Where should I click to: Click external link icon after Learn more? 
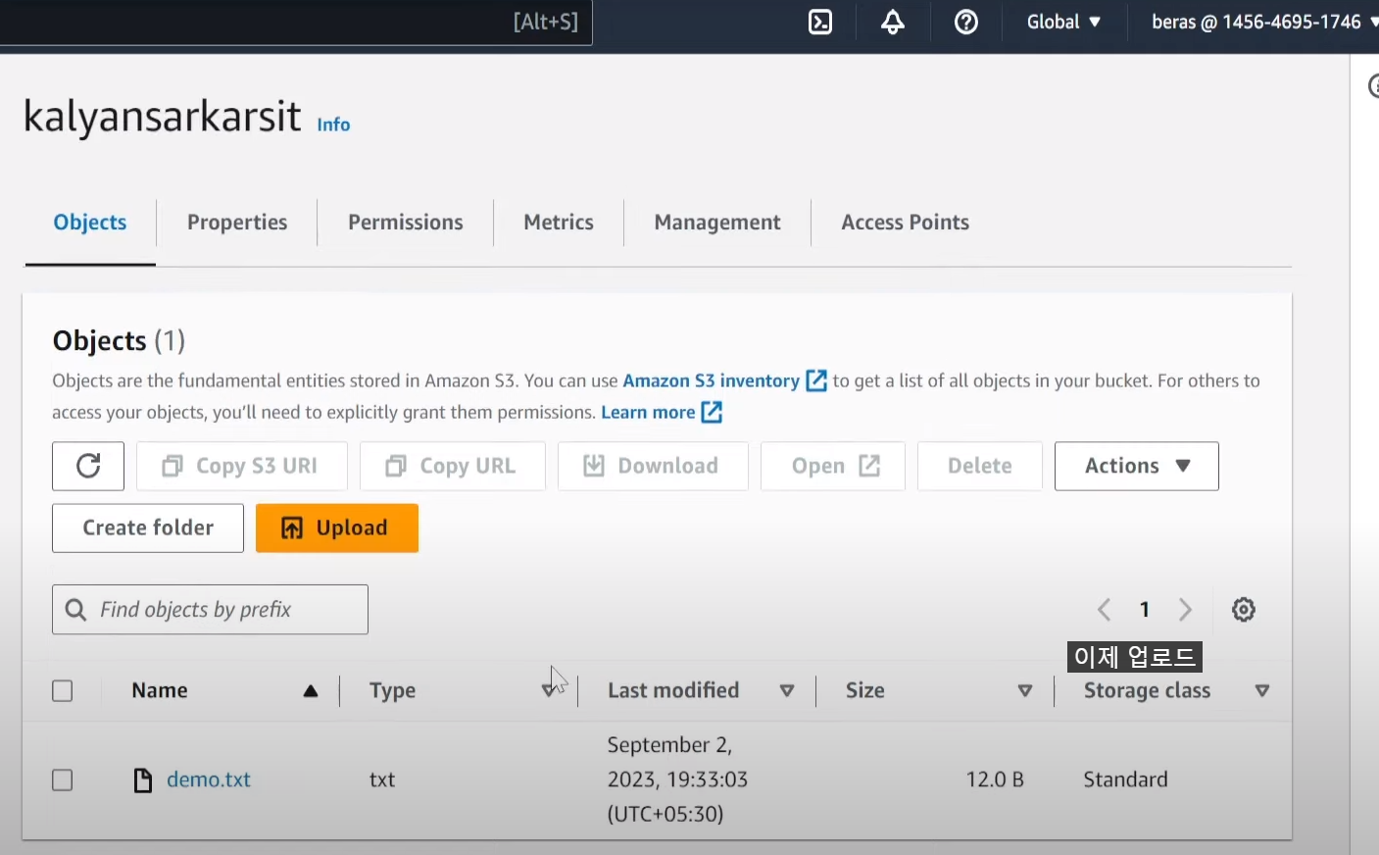point(712,412)
